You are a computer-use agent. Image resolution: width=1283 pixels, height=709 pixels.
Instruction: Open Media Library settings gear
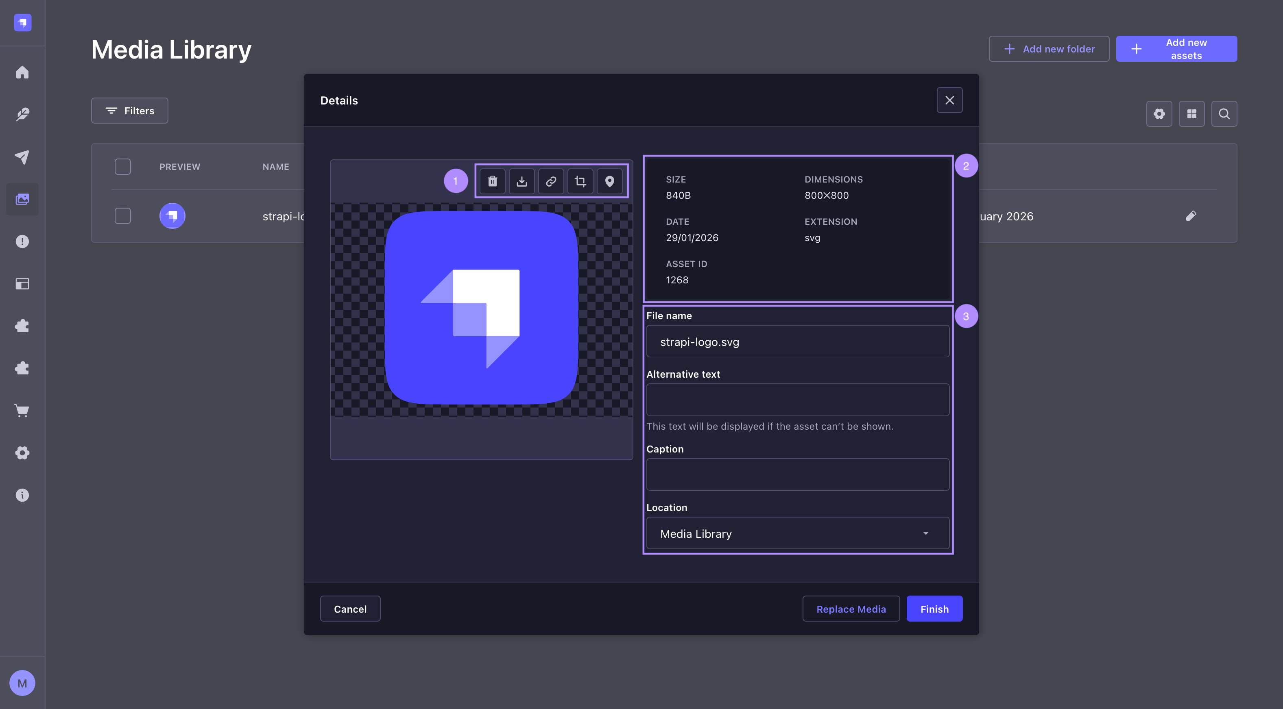click(x=1159, y=113)
